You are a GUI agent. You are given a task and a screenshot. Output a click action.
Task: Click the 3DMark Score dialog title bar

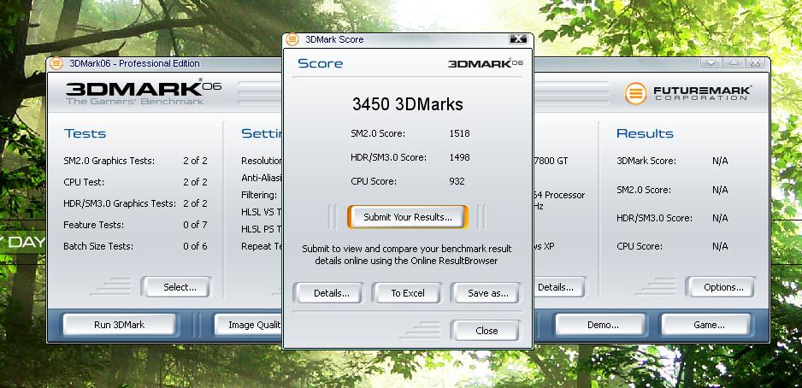point(408,39)
